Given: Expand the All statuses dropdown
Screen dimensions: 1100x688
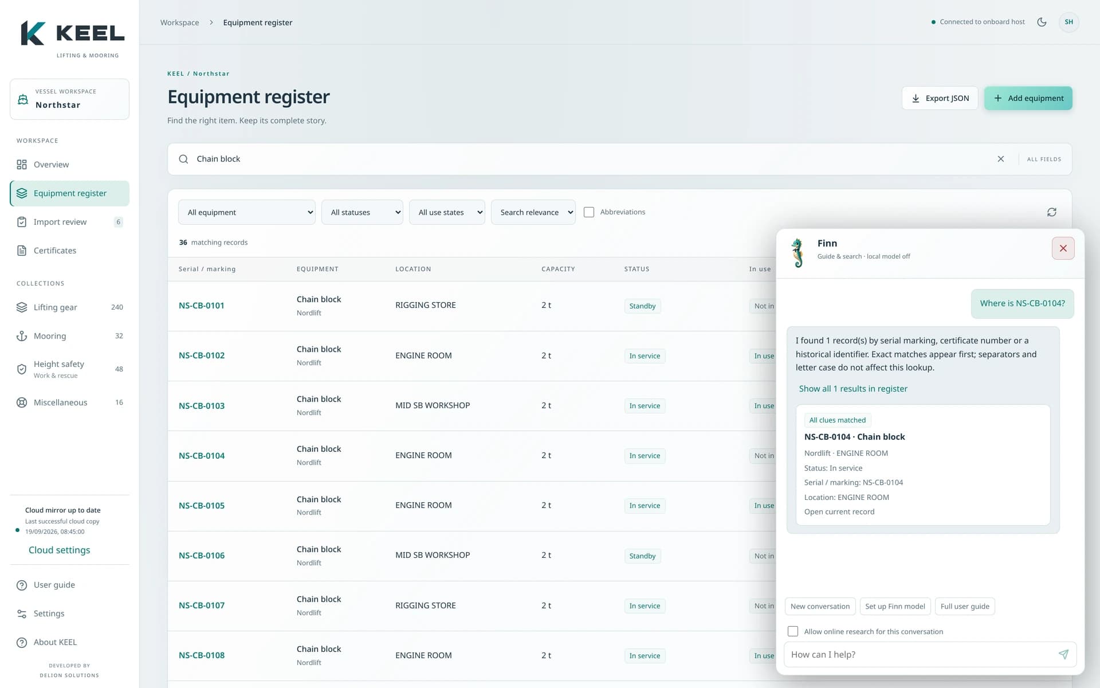Looking at the screenshot, I should [362, 212].
